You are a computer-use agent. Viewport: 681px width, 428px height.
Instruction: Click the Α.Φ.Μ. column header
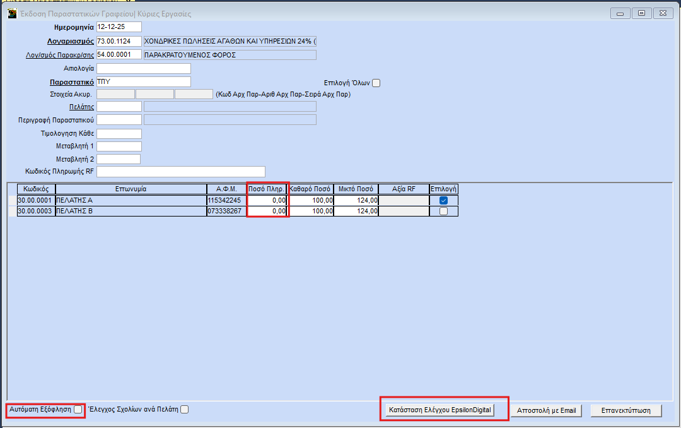tap(226, 189)
